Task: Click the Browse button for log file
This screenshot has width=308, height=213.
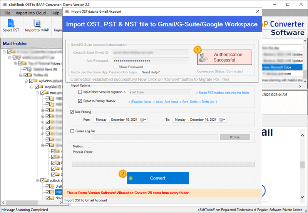Action: pyautogui.click(x=235, y=137)
